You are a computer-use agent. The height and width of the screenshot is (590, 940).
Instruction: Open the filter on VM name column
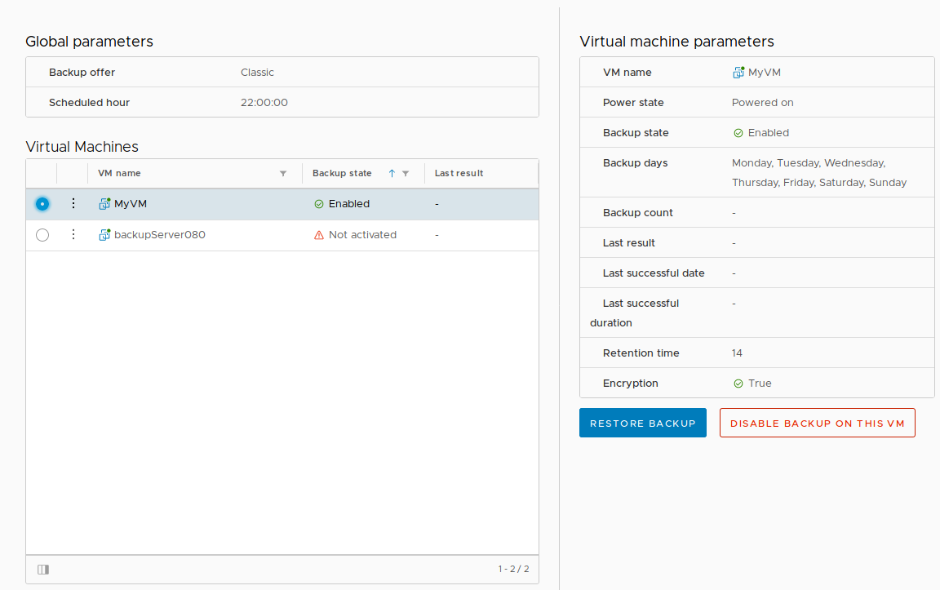click(283, 173)
